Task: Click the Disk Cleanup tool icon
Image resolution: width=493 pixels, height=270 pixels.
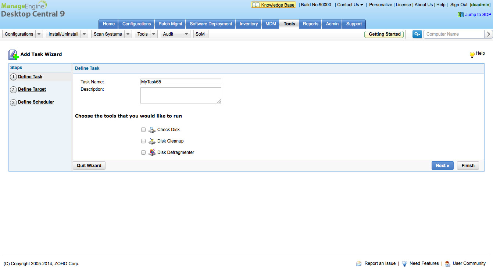Action: point(152,141)
